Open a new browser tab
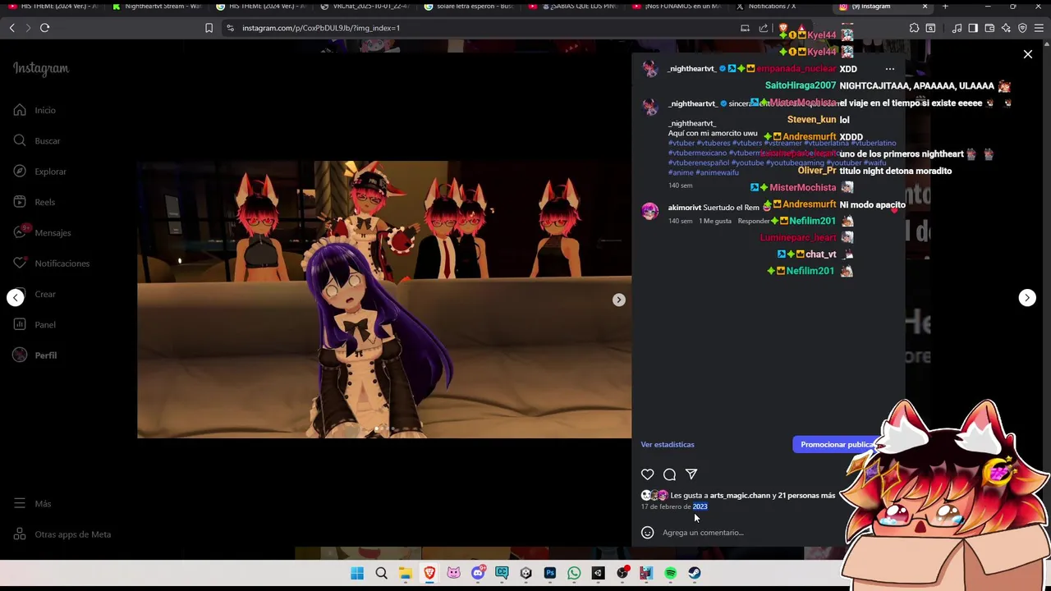Image resolution: width=1051 pixels, height=591 pixels. click(x=945, y=7)
